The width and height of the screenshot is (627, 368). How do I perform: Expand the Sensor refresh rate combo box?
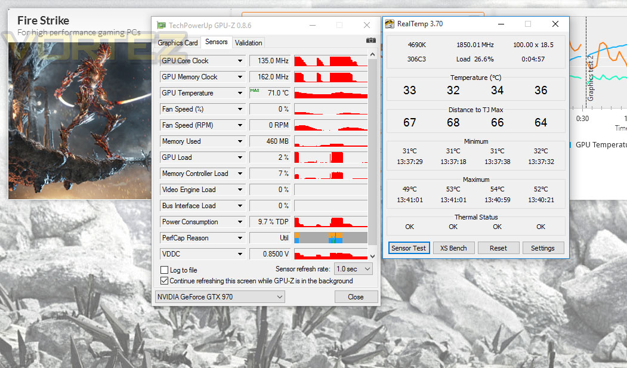(x=354, y=269)
